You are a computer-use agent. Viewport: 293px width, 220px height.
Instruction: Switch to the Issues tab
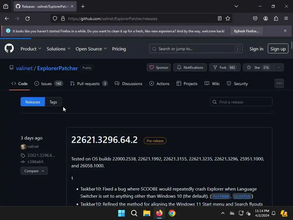pos(49,84)
